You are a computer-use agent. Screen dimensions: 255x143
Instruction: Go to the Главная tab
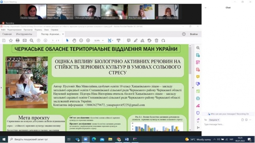point(7,34)
